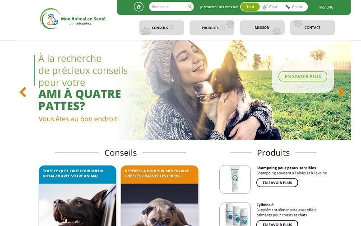Select the bone Chien filter icon
The width and height of the screenshot is (361, 226).
tap(287, 7)
